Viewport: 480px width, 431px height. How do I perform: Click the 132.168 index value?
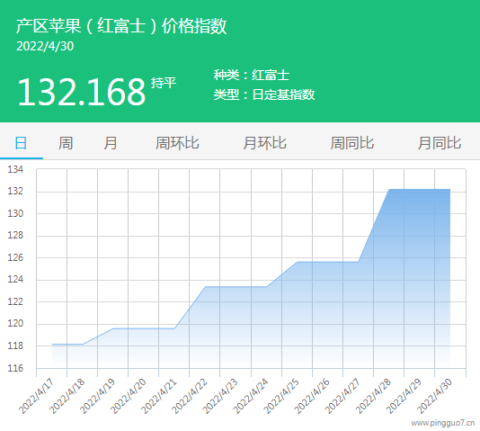pyautogui.click(x=82, y=92)
